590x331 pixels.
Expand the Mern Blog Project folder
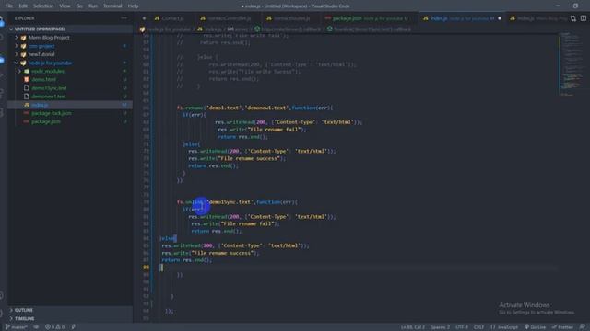click(70, 38)
